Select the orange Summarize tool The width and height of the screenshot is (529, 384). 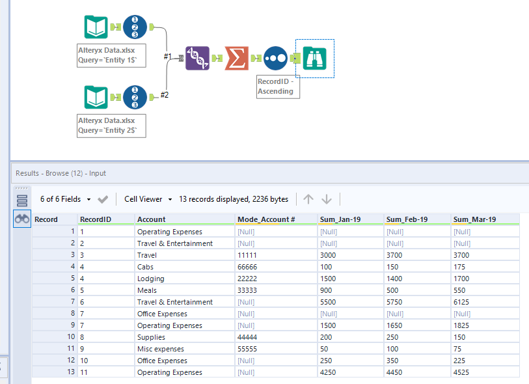click(237, 58)
